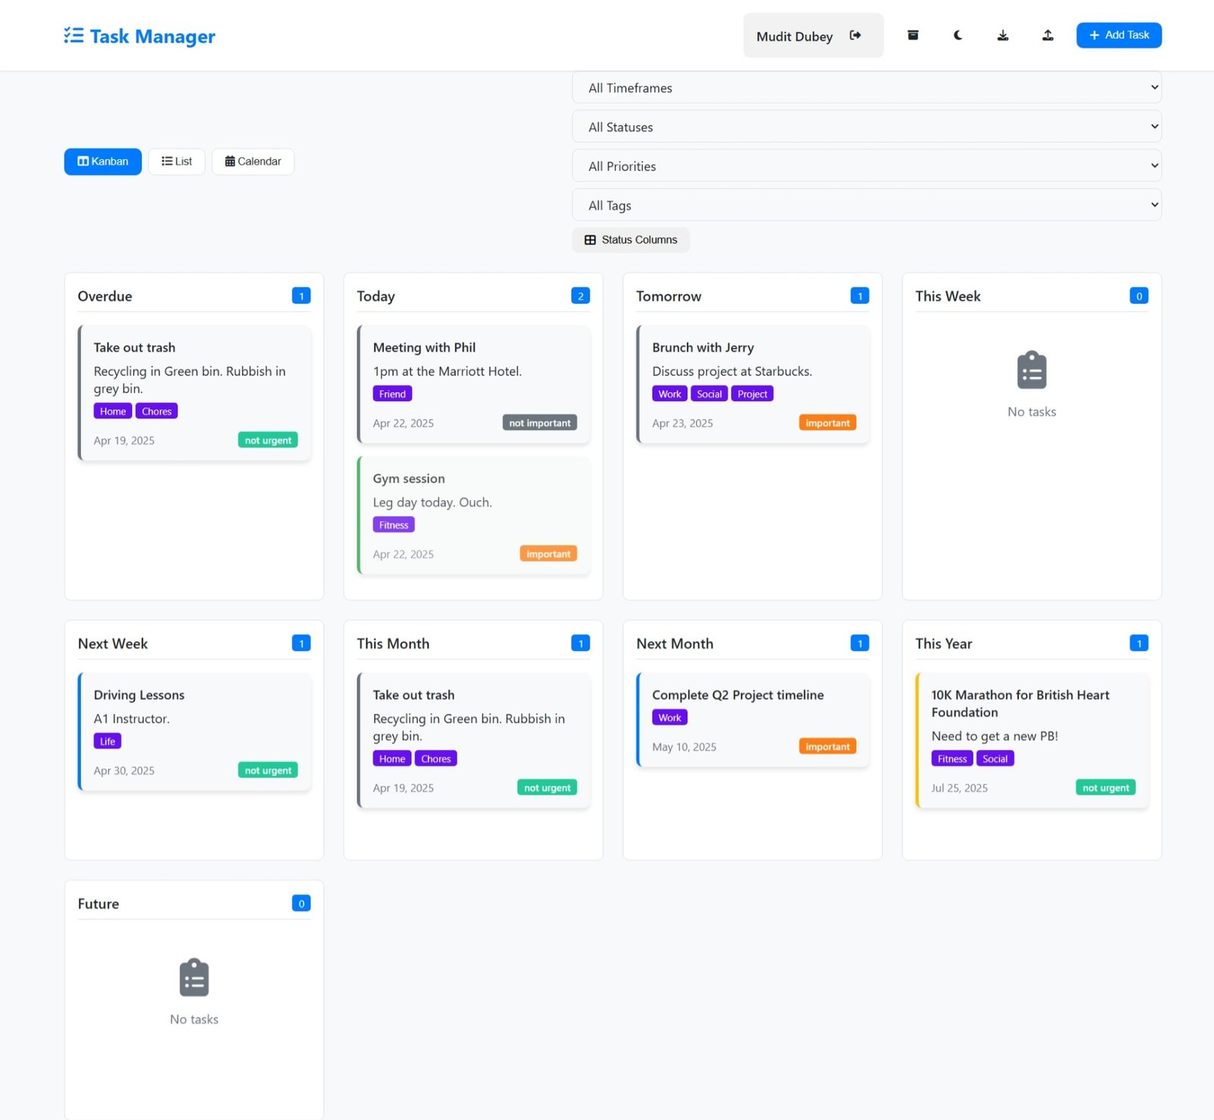
Task: Click the Task Manager checklist logo icon
Action: 72,35
